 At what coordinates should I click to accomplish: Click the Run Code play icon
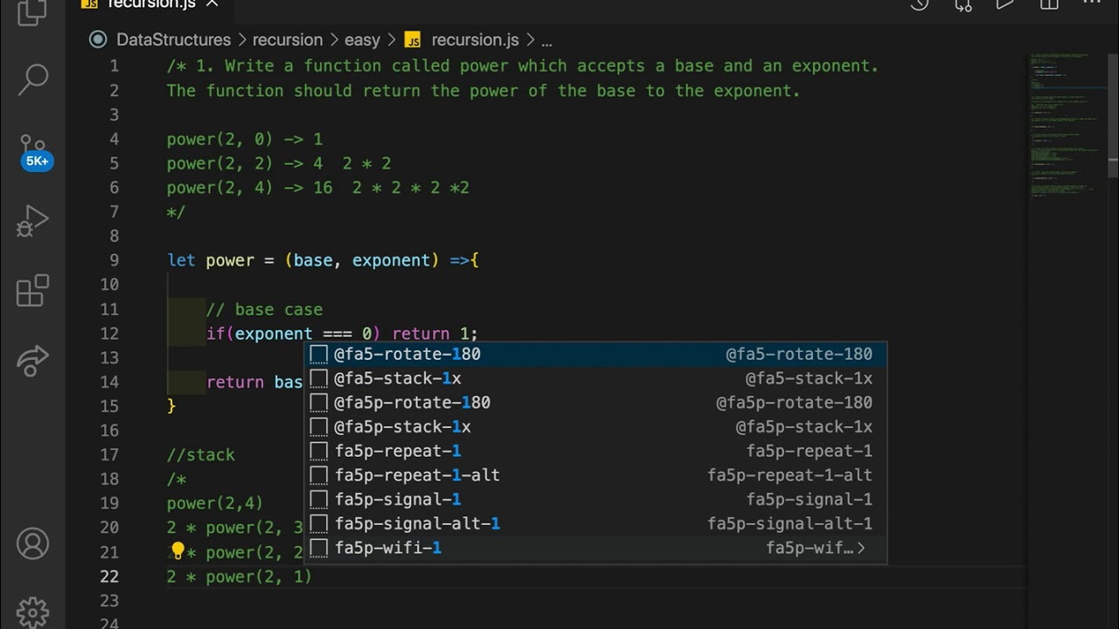(x=1005, y=4)
